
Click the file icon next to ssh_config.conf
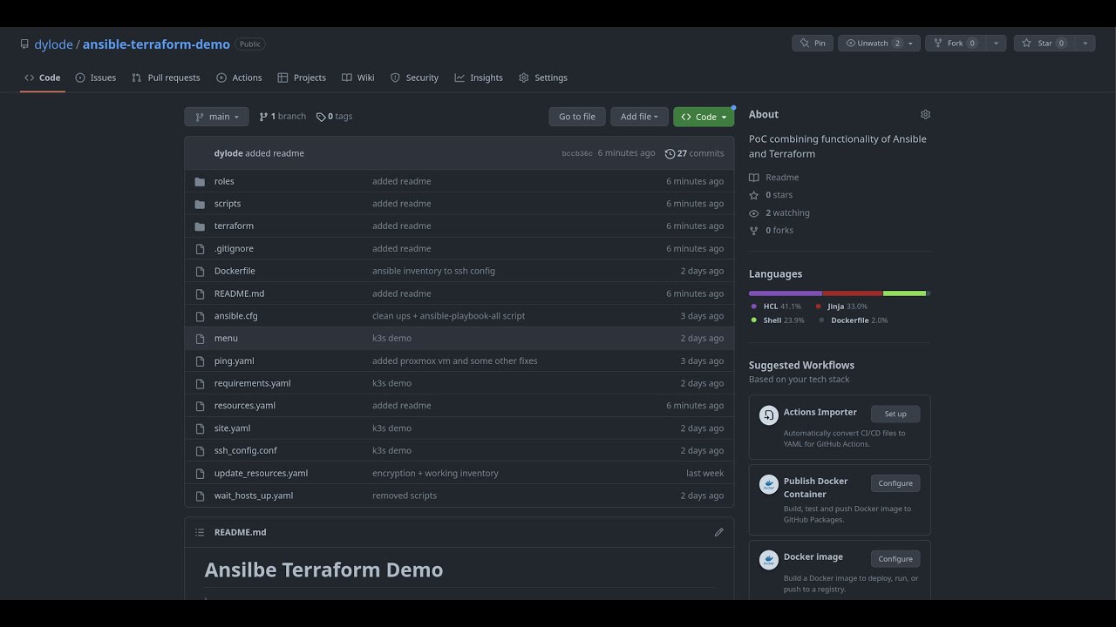(x=200, y=451)
